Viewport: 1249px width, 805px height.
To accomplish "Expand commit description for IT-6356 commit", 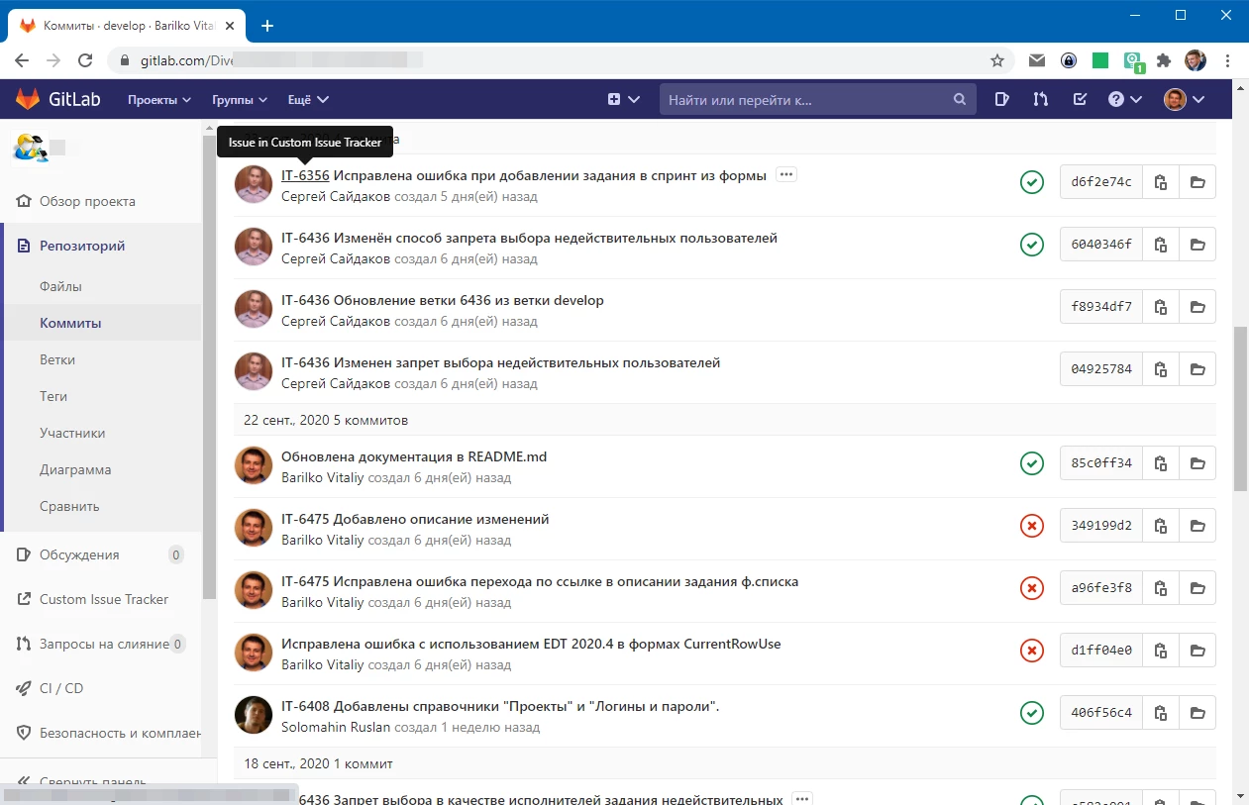I will coord(786,175).
